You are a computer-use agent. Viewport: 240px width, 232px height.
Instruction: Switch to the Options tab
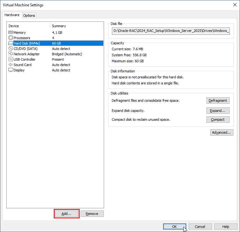[29, 15]
